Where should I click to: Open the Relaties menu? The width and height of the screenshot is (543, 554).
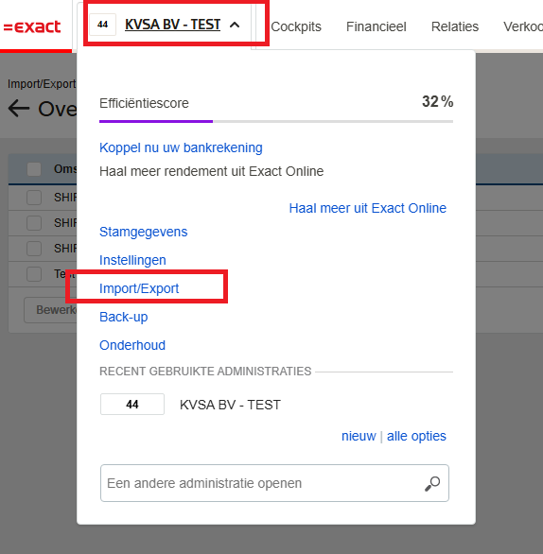click(455, 26)
